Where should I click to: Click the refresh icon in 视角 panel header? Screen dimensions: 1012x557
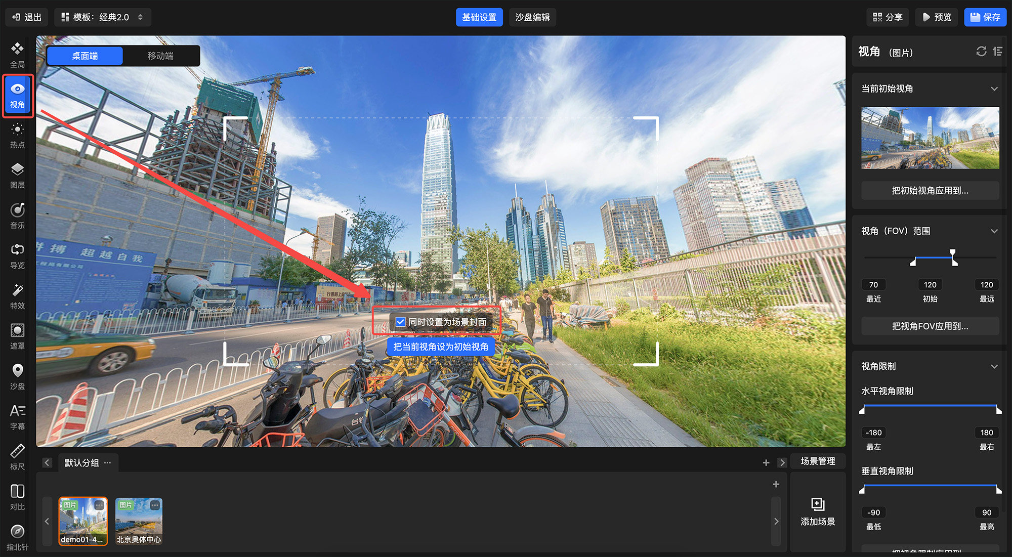coord(981,52)
